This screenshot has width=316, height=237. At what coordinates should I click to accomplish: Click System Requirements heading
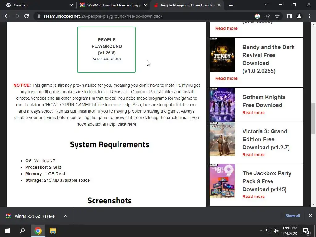click(110, 144)
